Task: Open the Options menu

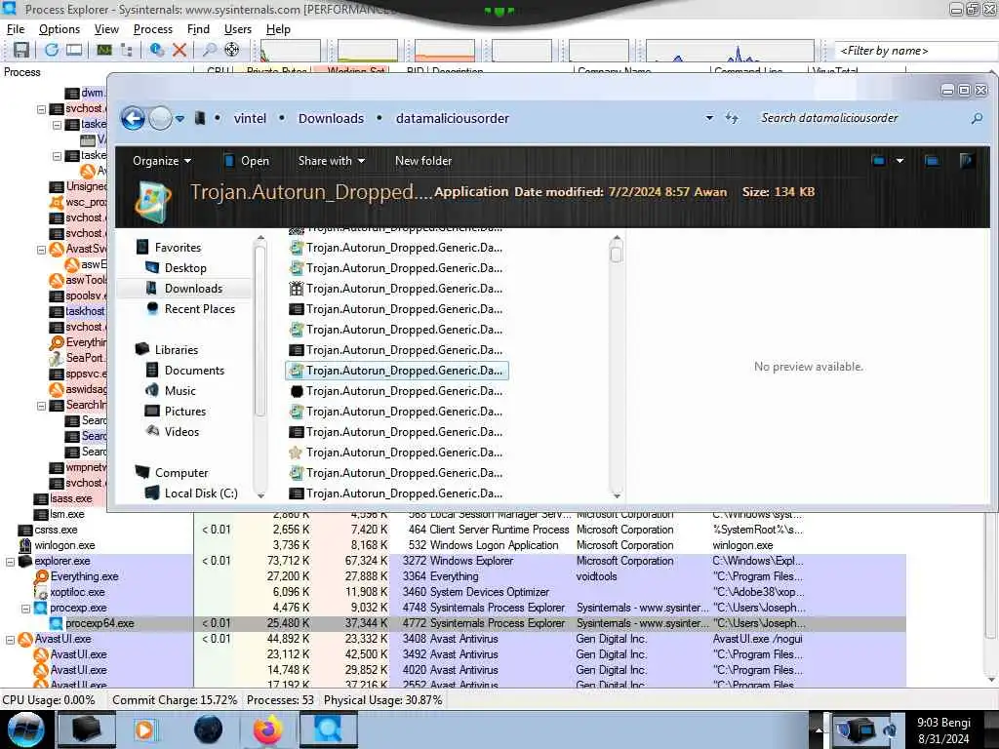Action: (60, 29)
